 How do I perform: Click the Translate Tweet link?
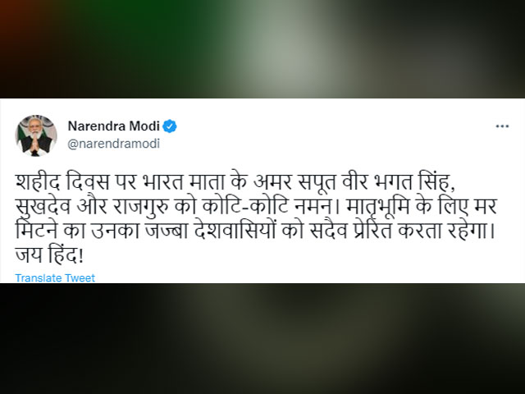(x=55, y=277)
